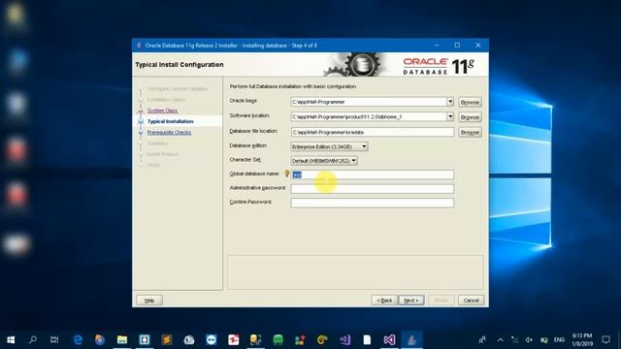Open Task View on the taskbar
This screenshot has height=349, width=621.
click(x=54, y=339)
